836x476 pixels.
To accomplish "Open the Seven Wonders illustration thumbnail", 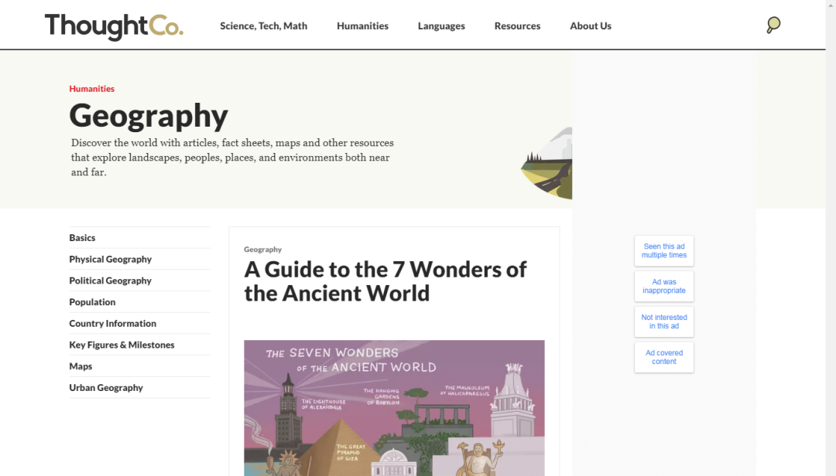I will click(394, 408).
